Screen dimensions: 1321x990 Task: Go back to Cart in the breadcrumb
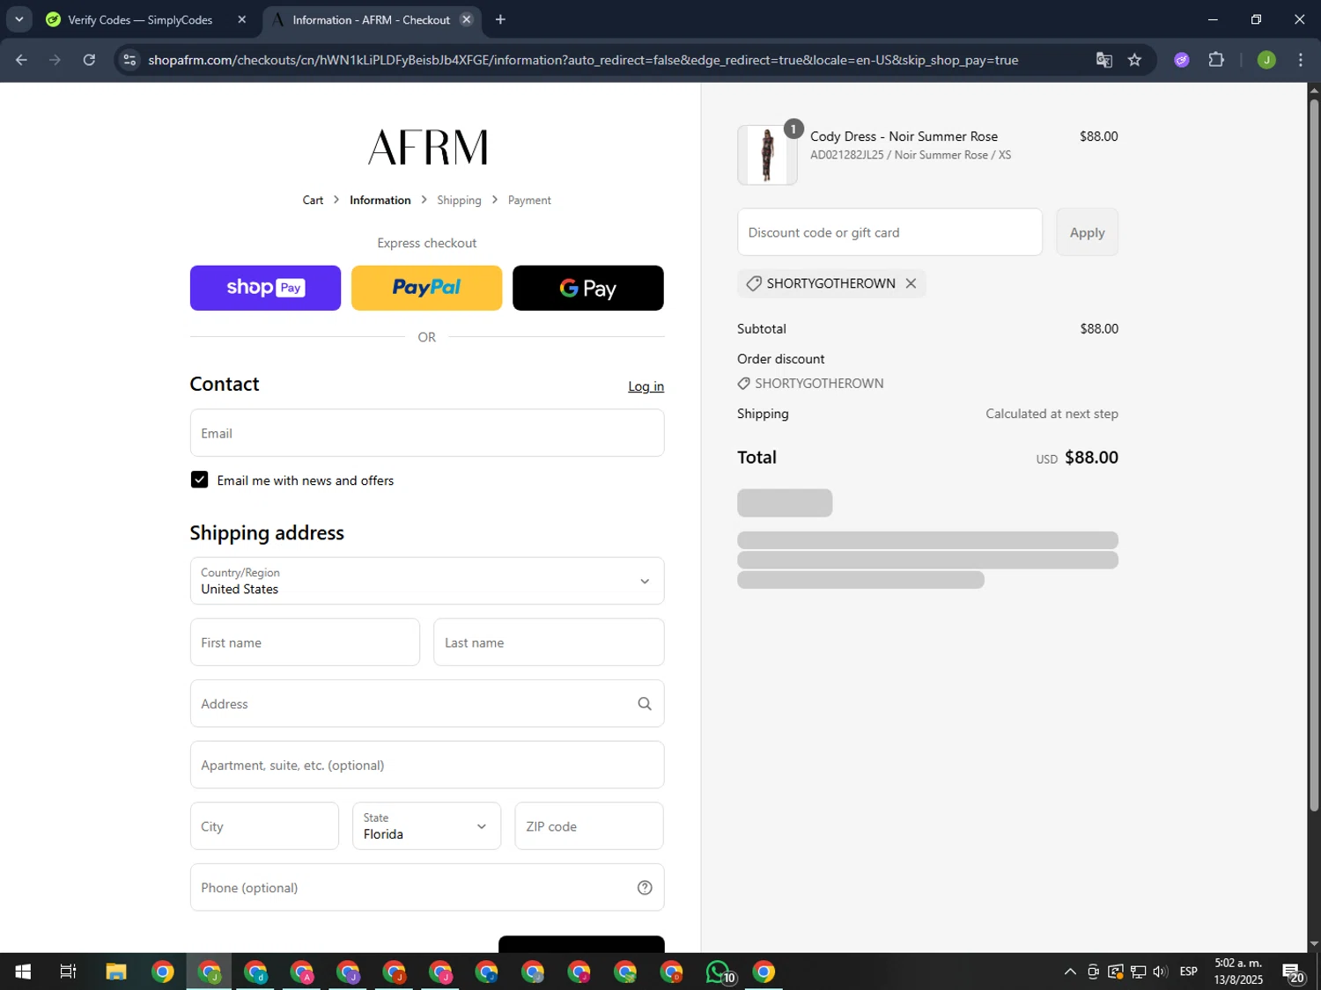coord(313,200)
